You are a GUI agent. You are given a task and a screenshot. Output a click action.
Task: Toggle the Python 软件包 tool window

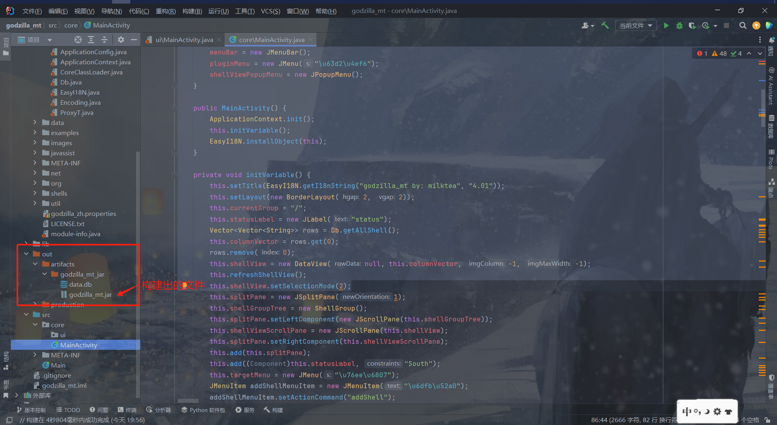click(203, 410)
